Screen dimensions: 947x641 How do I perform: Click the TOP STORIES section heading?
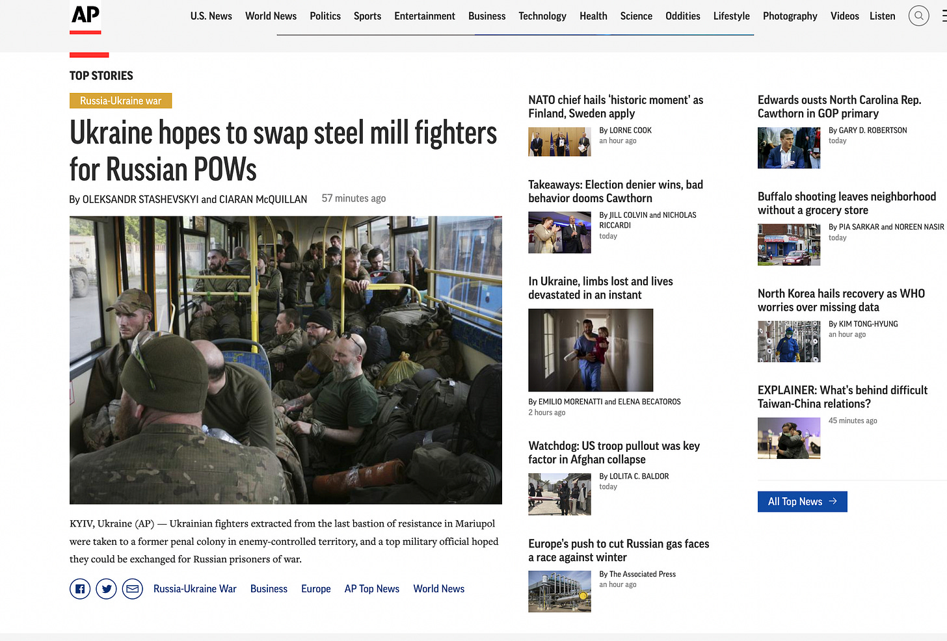point(101,75)
